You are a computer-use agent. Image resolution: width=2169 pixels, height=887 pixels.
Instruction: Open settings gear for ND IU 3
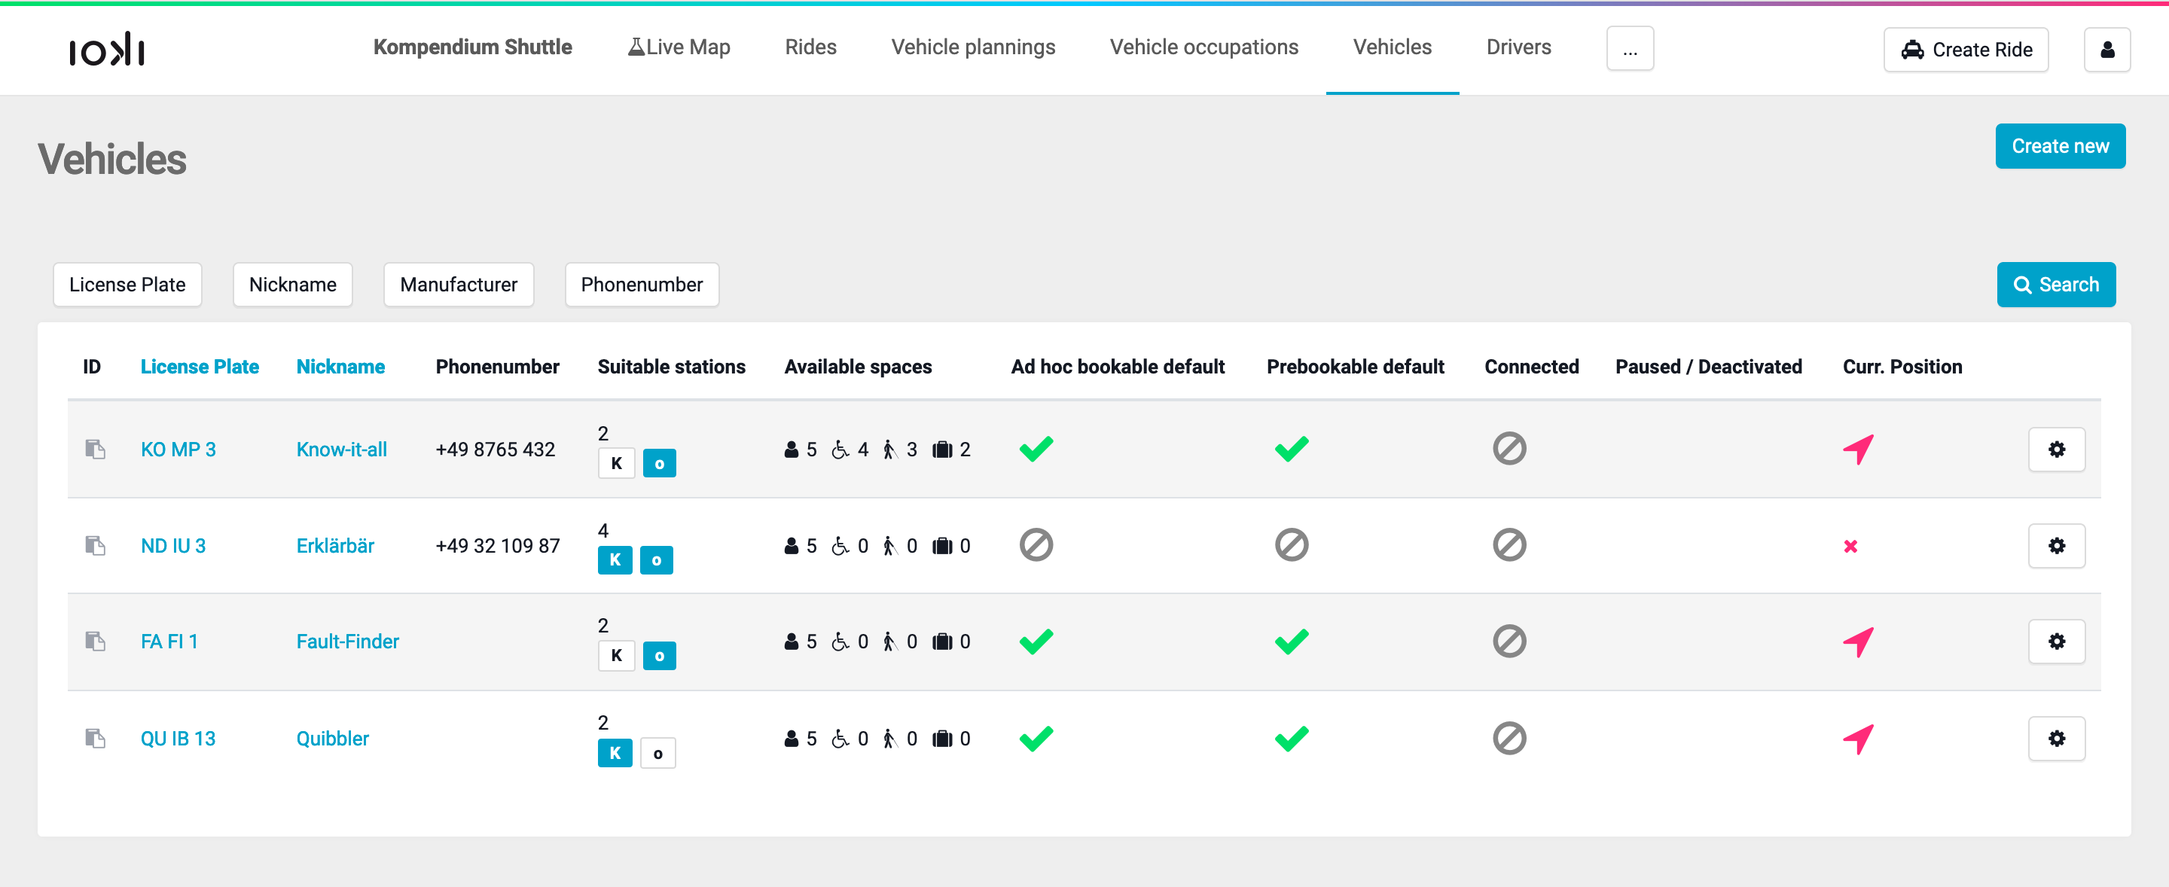click(2056, 545)
